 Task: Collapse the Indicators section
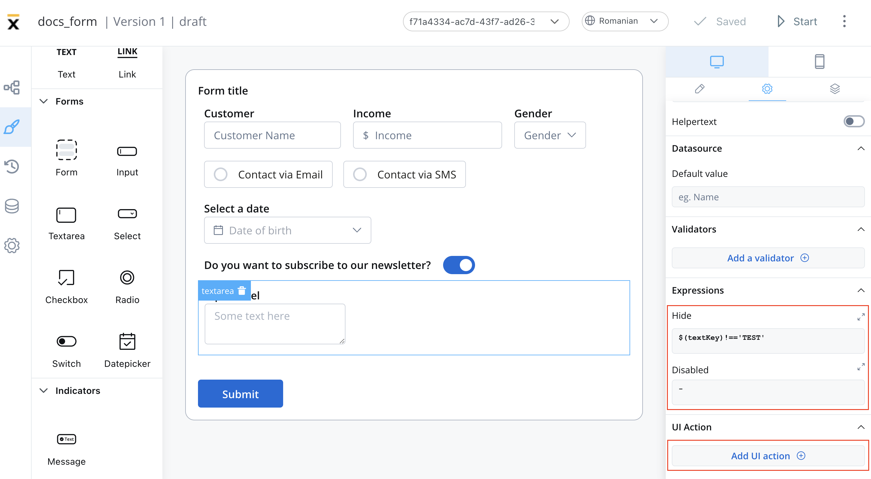43,391
